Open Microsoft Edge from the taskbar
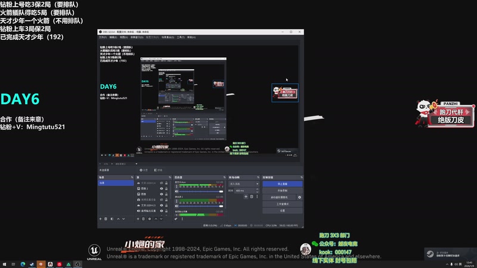Image resolution: width=477 pixels, height=268 pixels. (23, 264)
